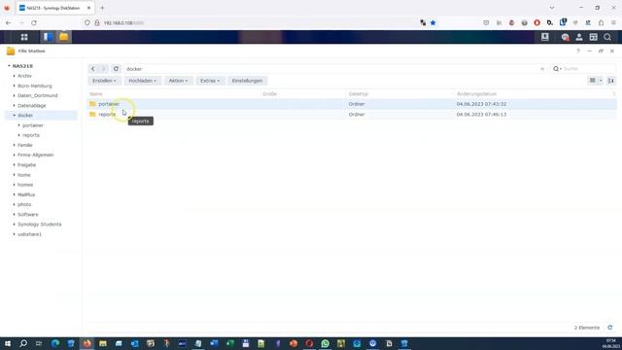Click the refresh icon beside 2 Elemente
Screen dimensions: 622x350
610,328
